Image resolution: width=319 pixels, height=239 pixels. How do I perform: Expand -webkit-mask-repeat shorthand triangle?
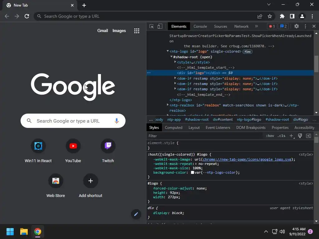(x=196, y=164)
